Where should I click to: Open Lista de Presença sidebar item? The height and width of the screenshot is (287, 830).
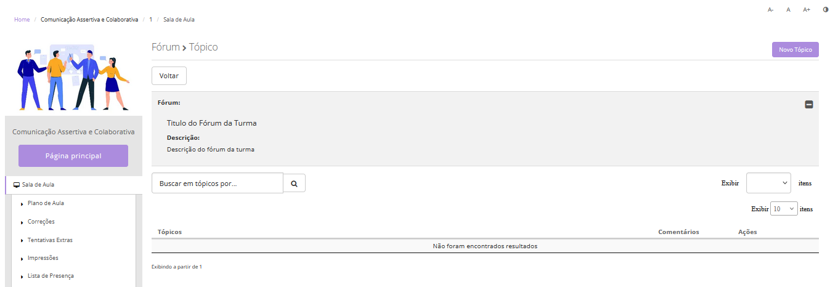click(x=51, y=276)
